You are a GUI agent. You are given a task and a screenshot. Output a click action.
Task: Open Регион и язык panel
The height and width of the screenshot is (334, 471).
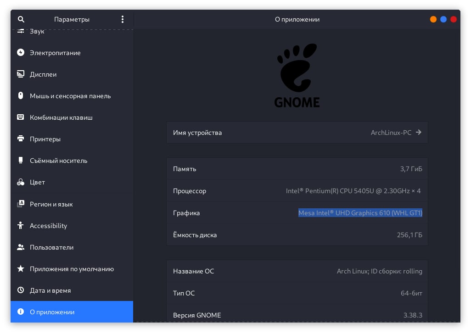coord(72,204)
